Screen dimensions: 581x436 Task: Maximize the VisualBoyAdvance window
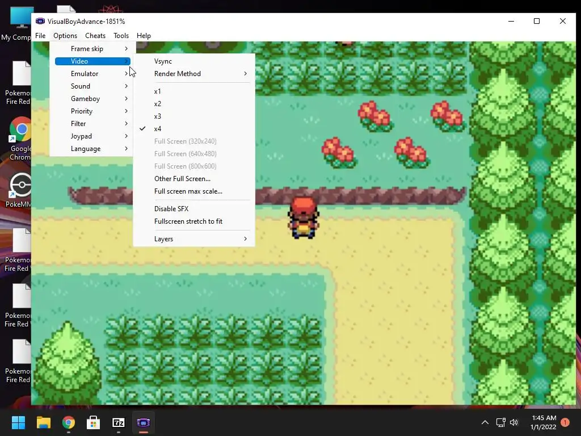(x=537, y=21)
